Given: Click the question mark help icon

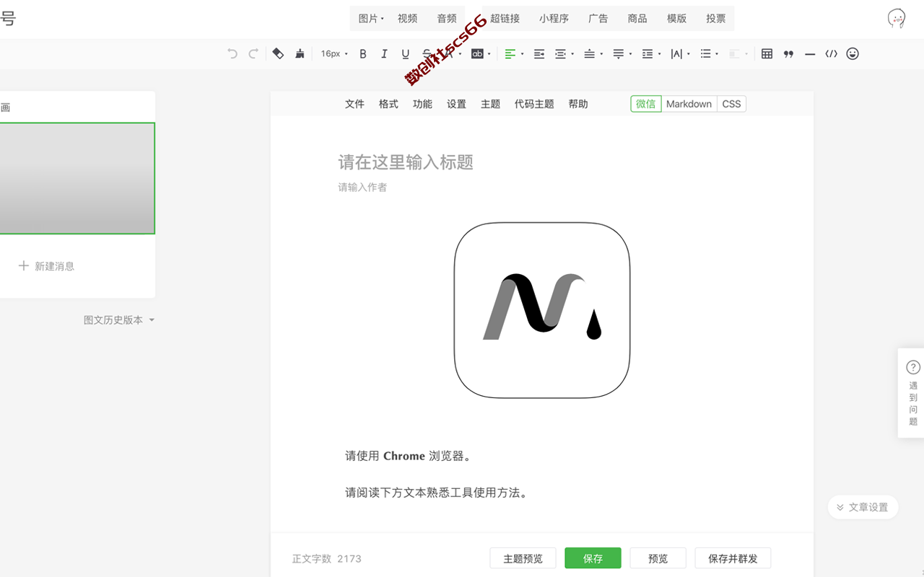Looking at the screenshot, I should pyautogui.click(x=913, y=367).
